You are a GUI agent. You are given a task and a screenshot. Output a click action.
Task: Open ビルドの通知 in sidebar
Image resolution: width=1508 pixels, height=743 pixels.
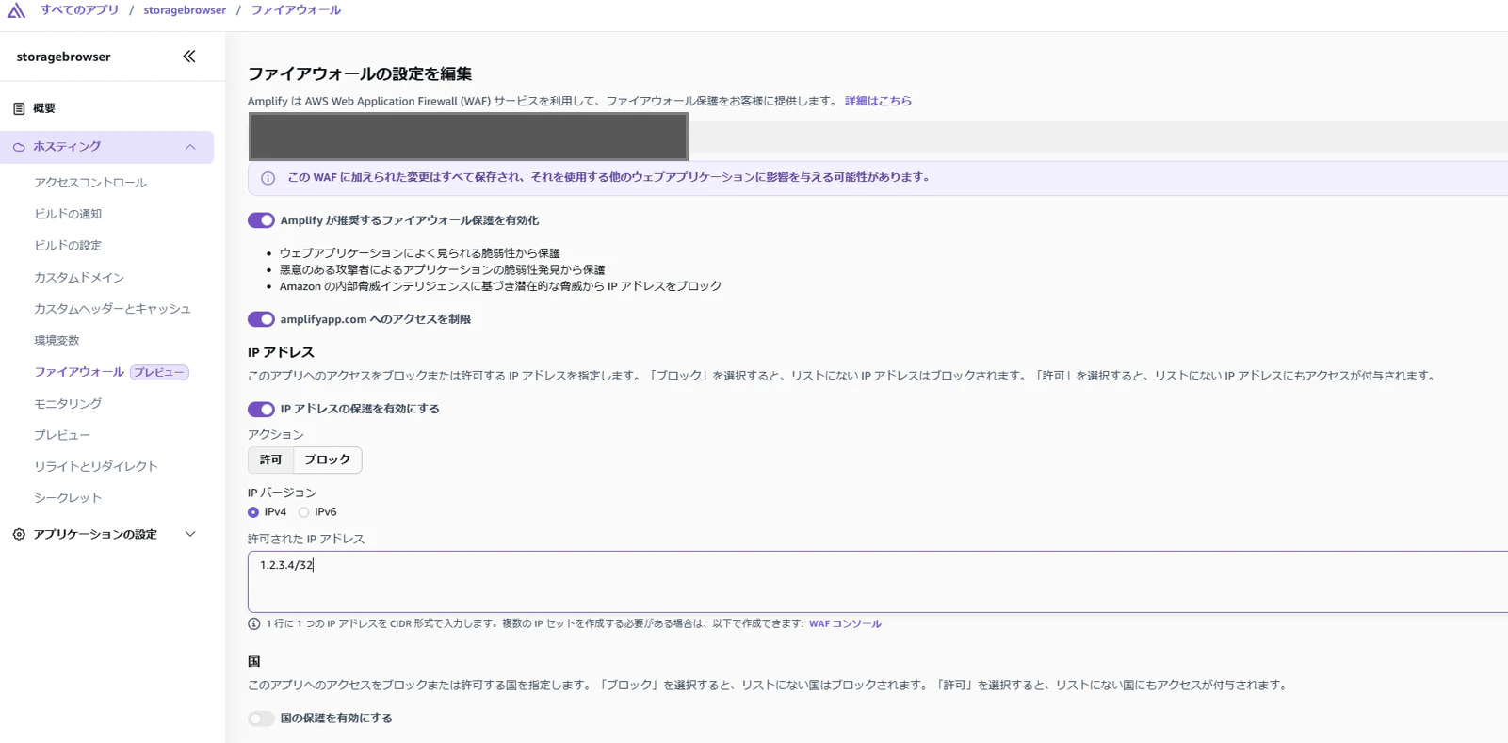[68, 214]
